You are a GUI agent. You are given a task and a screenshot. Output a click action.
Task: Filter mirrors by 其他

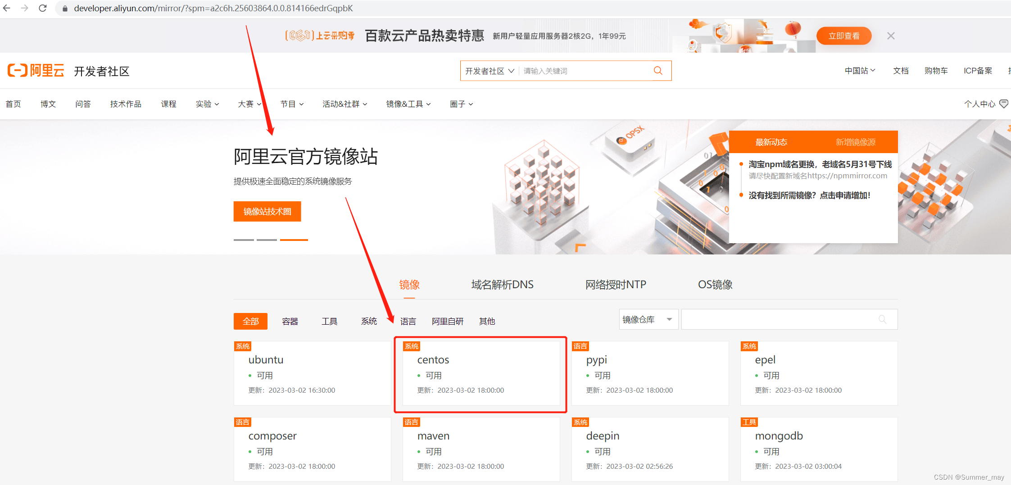[x=487, y=321]
